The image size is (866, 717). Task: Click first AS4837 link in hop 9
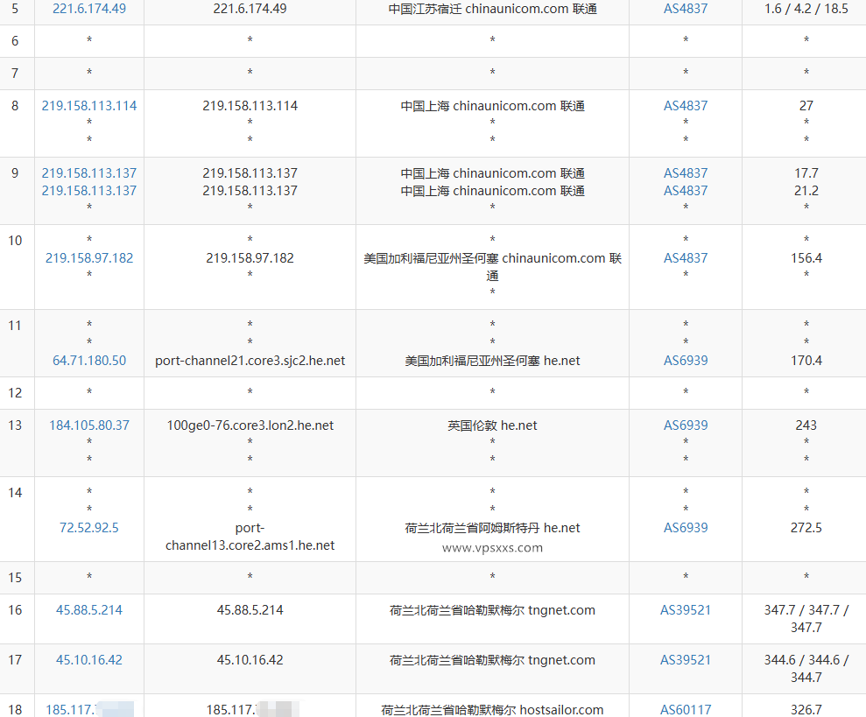point(686,172)
